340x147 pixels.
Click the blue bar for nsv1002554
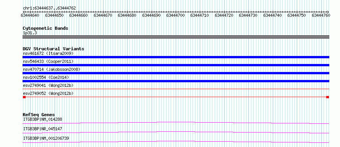pos(176,81)
